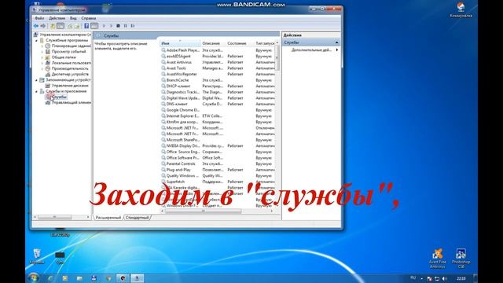Switch to the Расширенный tab
The height and width of the screenshot is (283, 503).
[x=108, y=218]
